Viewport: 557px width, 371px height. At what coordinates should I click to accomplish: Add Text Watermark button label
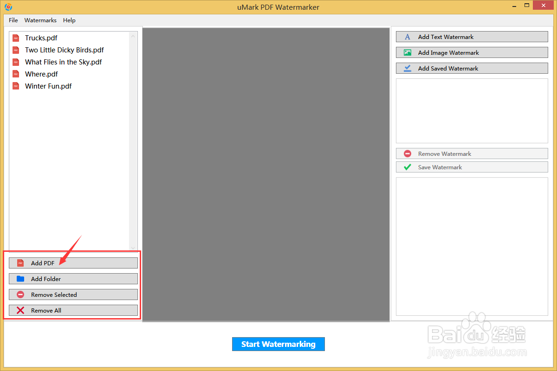[446, 37]
